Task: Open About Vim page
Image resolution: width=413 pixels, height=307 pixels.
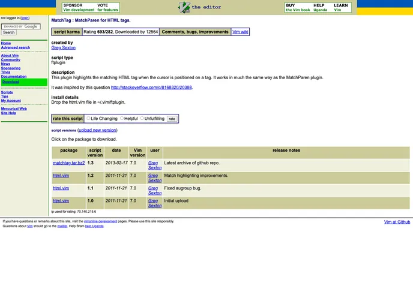Action: (10, 56)
